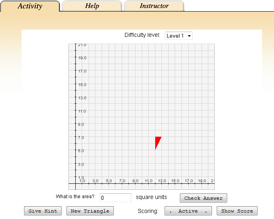Open the Help tab

coord(92,6)
